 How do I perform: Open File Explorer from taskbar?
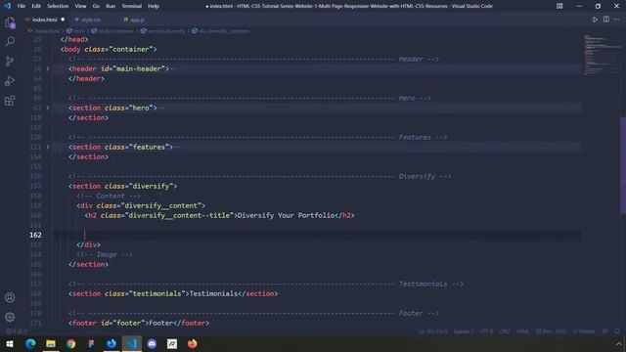pos(51,343)
